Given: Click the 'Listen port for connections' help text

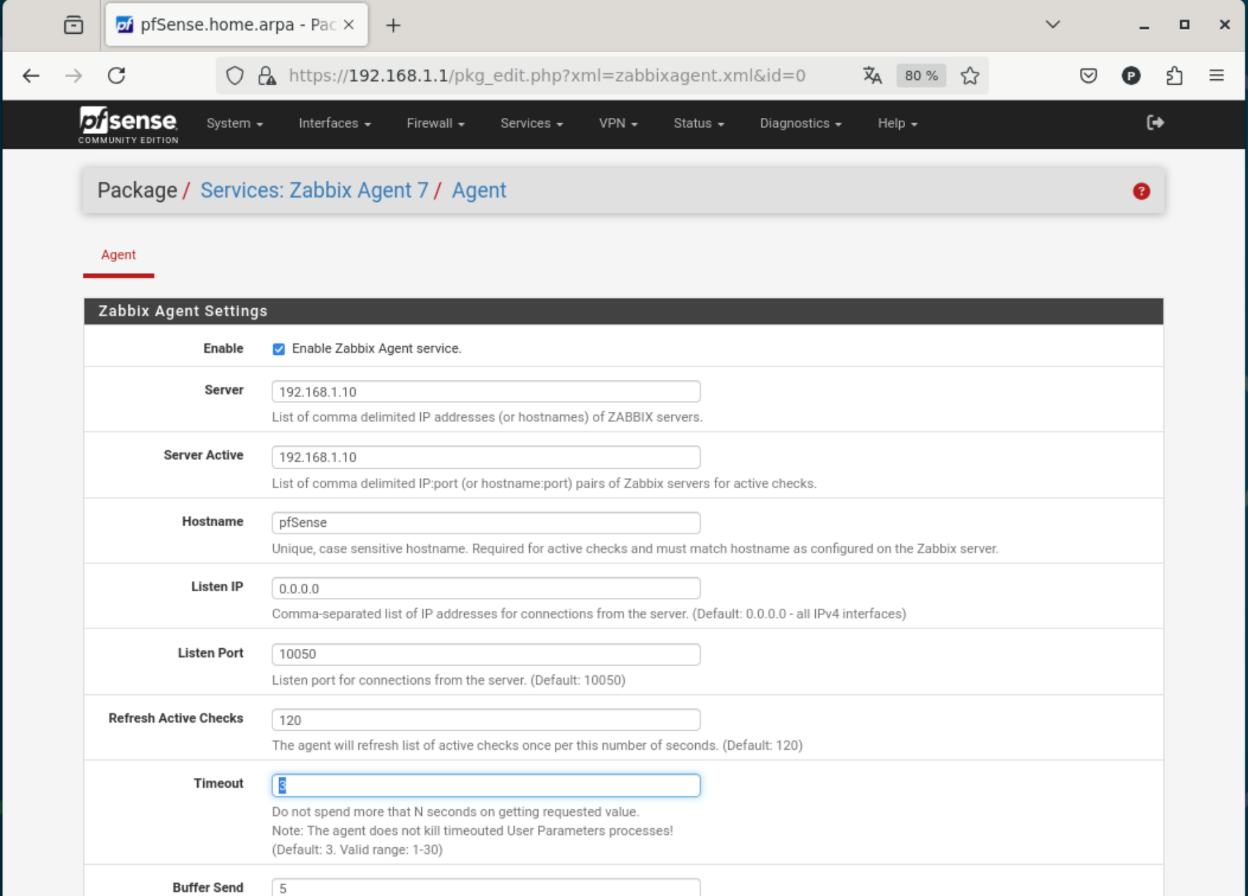Looking at the screenshot, I should click(449, 680).
